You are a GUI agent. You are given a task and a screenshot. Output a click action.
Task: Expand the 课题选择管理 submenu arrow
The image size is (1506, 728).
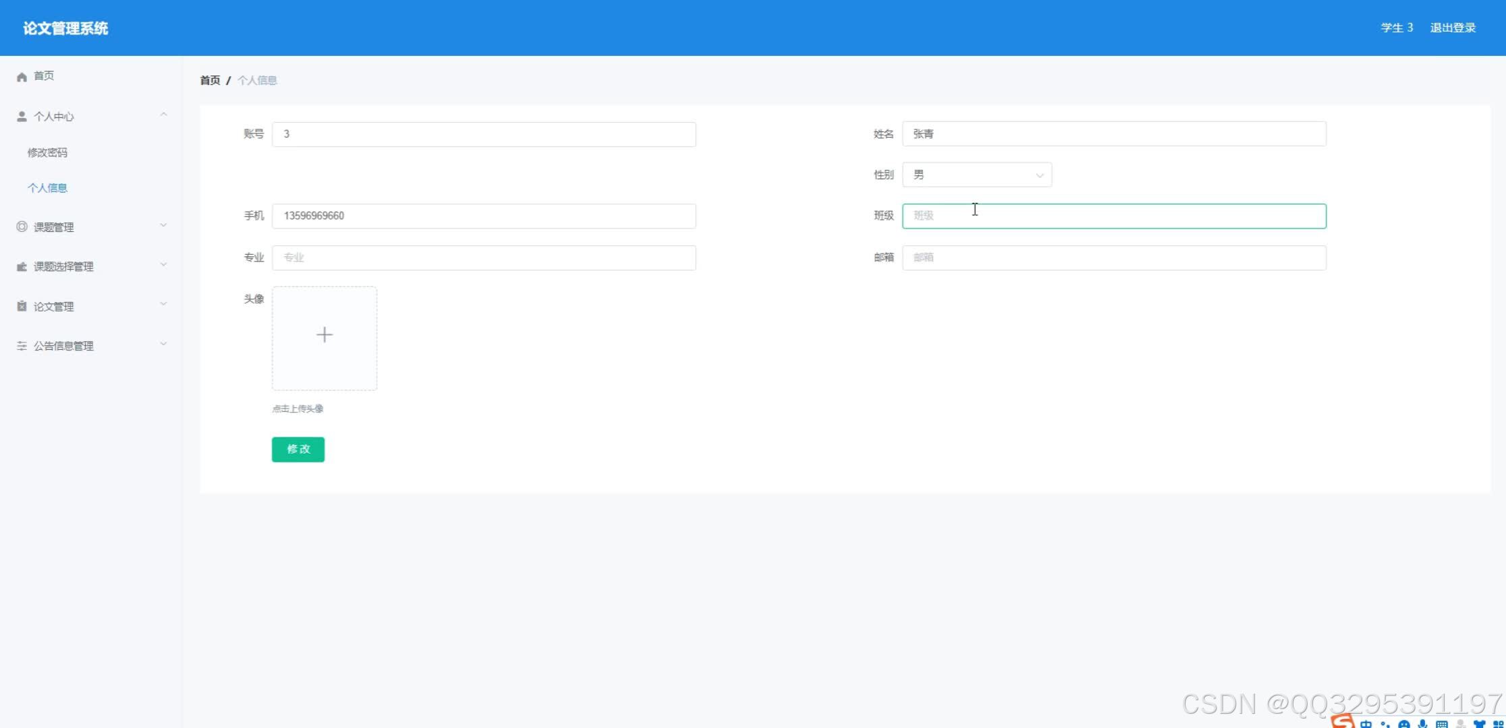point(163,265)
